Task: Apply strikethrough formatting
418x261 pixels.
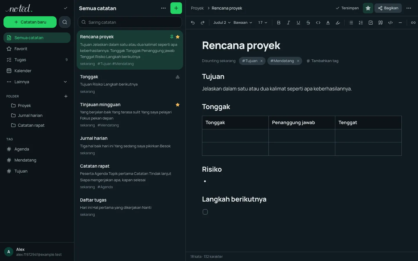Action: click(308, 23)
